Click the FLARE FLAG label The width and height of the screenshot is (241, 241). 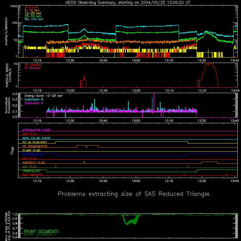[31, 150]
